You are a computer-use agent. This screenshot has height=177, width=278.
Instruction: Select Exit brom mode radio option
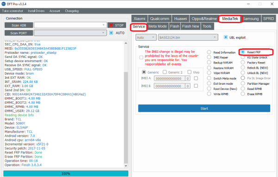(209, 83)
